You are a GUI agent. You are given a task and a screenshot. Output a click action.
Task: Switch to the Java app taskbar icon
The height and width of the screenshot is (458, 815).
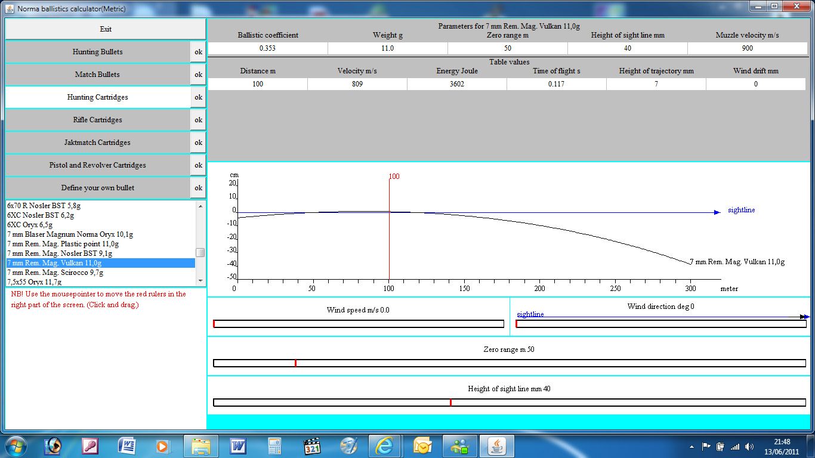coord(495,445)
